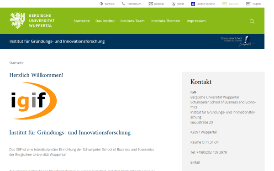Click the Kontrast text link
274x171 pixels.
tap(110, 4)
